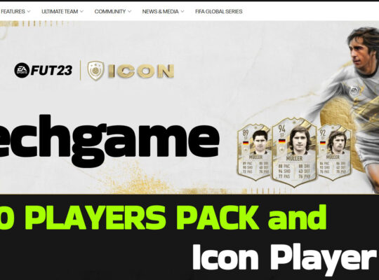Image resolution: width=379 pixels, height=280 pixels.
Task: Expand the NEWS & MEDIA chevron
Action: point(182,11)
